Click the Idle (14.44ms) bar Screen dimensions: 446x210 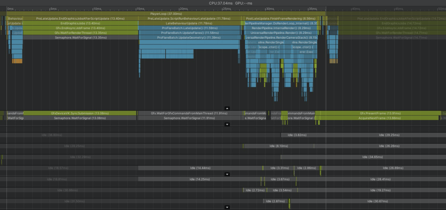pyautogui.click(x=200, y=168)
